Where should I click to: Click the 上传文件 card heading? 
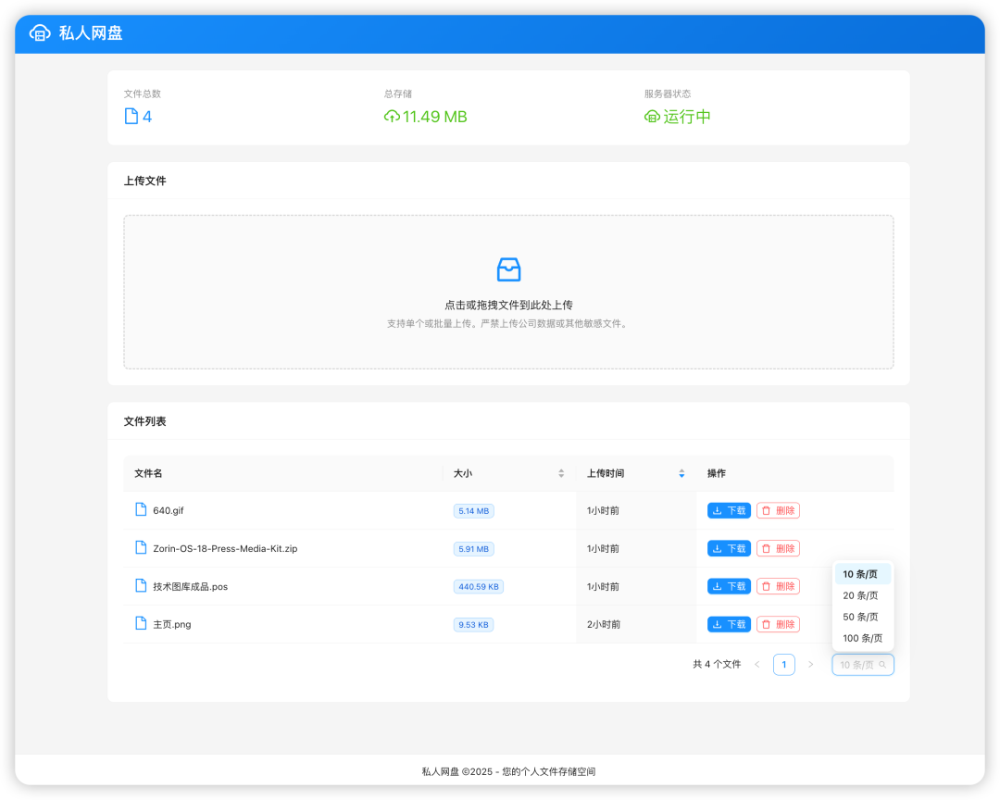pyautogui.click(x=144, y=181)
